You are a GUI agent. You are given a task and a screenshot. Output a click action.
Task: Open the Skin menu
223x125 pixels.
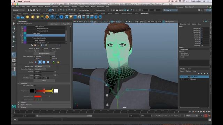pyautogui.click(x=61, y=7)
